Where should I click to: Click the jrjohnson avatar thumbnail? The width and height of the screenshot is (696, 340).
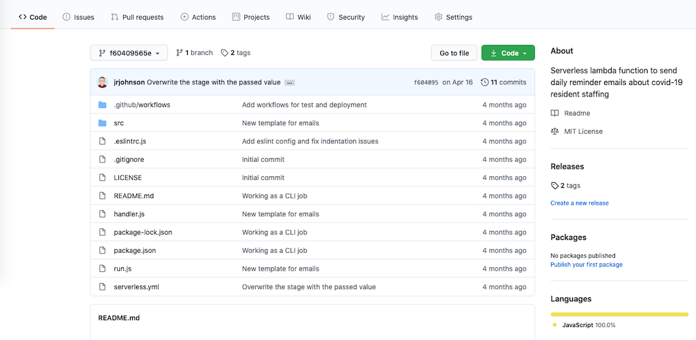pos(102,82)
